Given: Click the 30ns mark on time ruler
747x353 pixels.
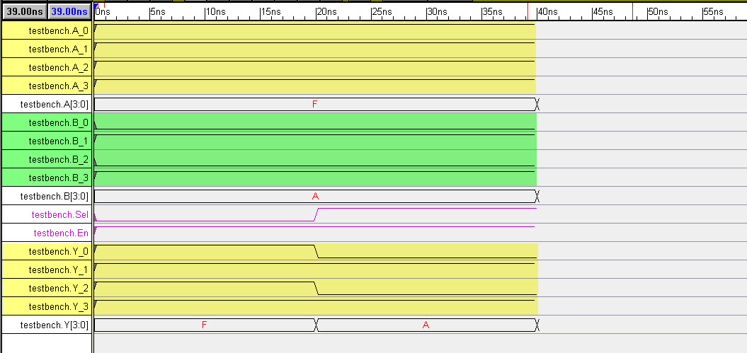Looking at the screenshot, I should 436,12.
